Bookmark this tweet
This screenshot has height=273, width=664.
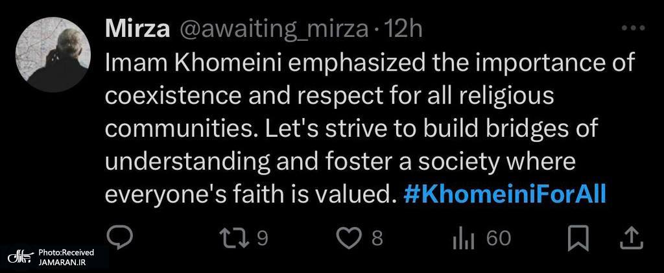[576, 238]
